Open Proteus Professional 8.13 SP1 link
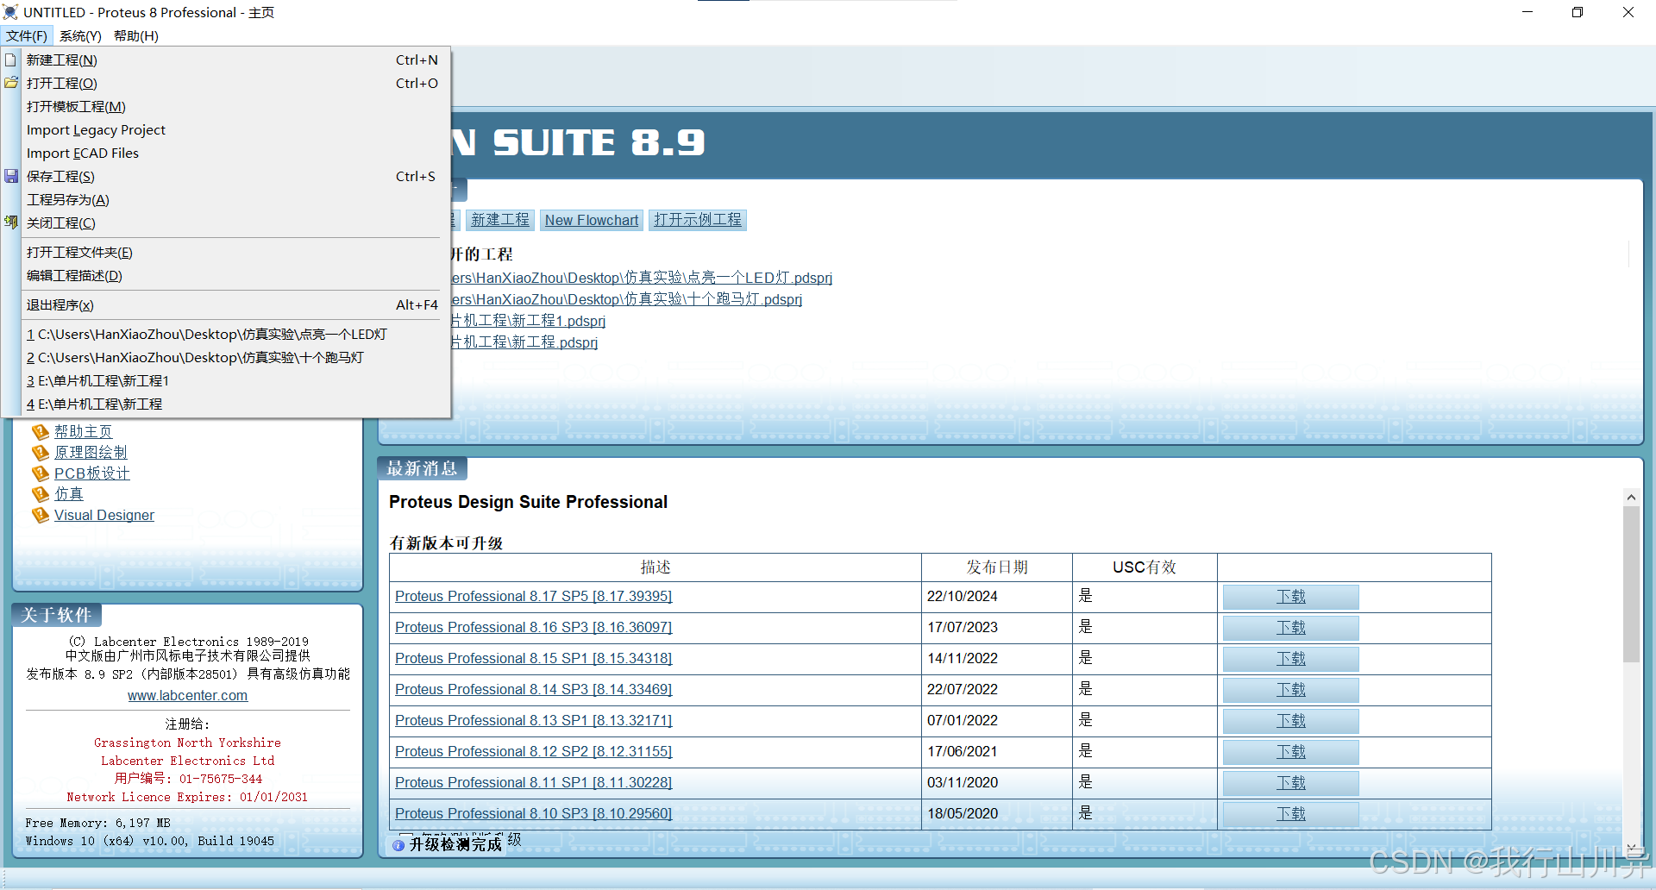This screenshot has width=1656, height=890. point(533,720)
